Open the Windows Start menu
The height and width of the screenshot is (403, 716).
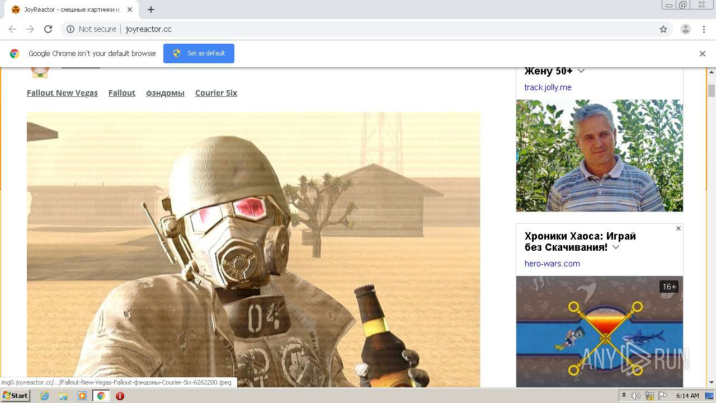pyautogui.click(x=16, y=396)
